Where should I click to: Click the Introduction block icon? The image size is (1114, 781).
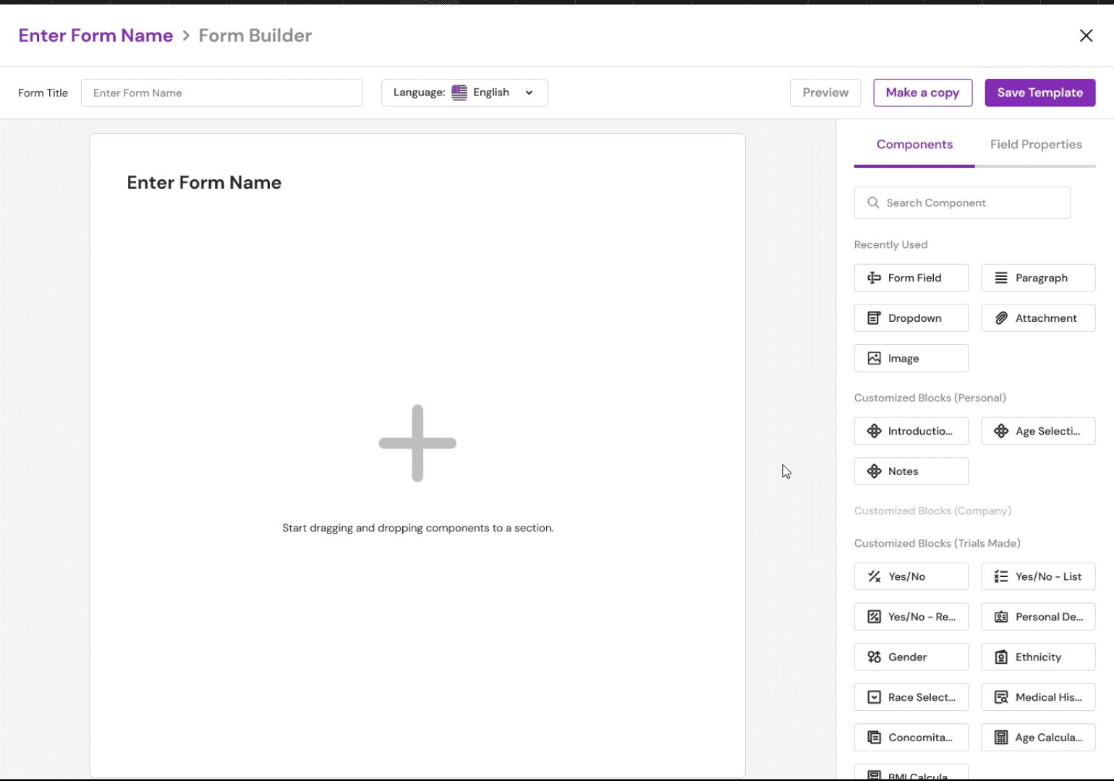(874, 431)
